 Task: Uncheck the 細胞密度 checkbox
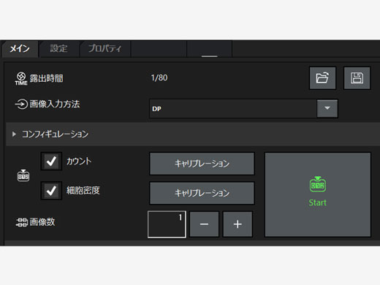tap(51, 191)
